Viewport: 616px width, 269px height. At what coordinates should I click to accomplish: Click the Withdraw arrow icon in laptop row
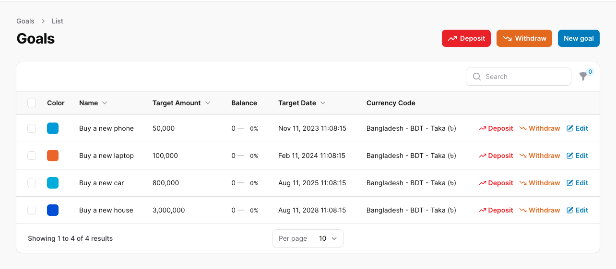[x=523, y=156]
